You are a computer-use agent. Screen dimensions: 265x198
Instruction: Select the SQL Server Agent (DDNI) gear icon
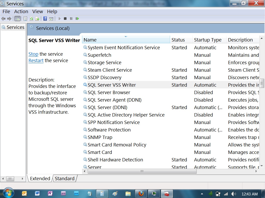(x=85, y=100)
